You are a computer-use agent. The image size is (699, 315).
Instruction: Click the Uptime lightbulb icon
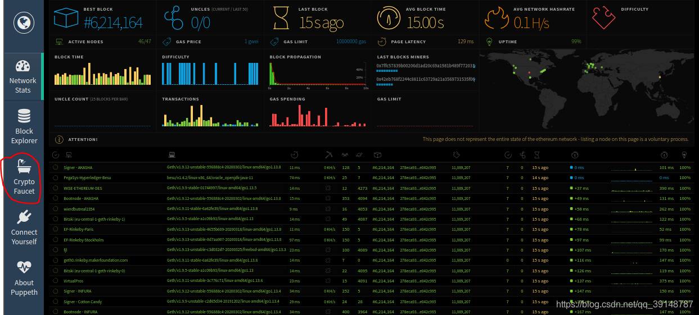(x=489, y=42)
